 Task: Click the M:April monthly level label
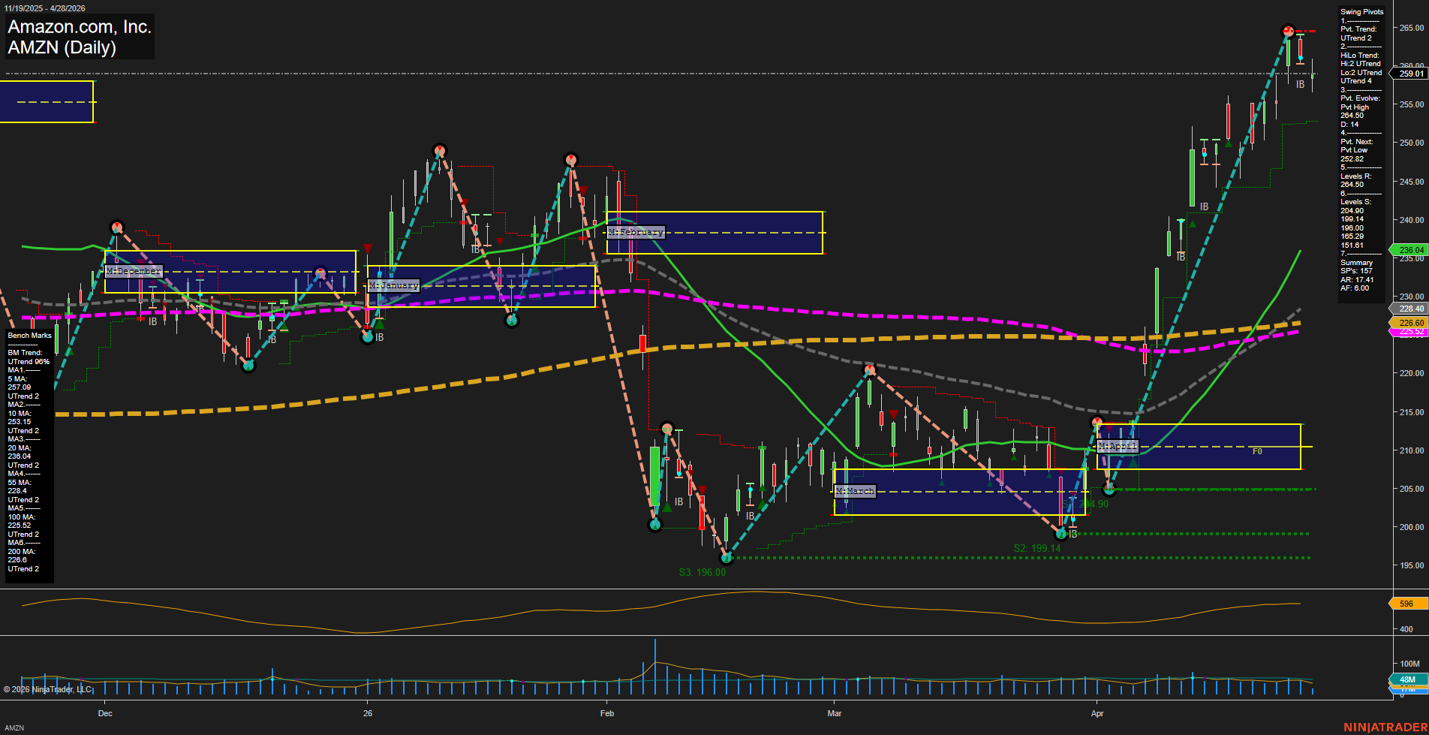pyautogui.click(x=1118, y=446)
